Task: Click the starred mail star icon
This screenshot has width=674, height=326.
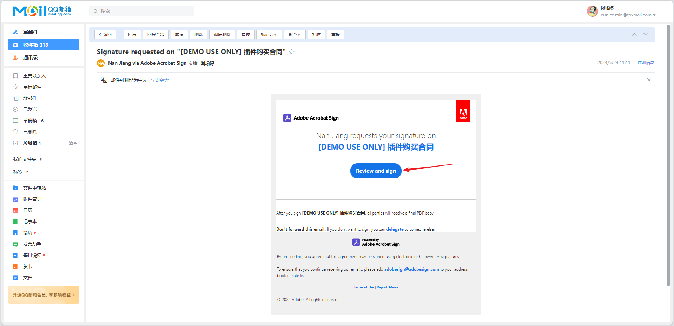Action: (x=15, y=87)
